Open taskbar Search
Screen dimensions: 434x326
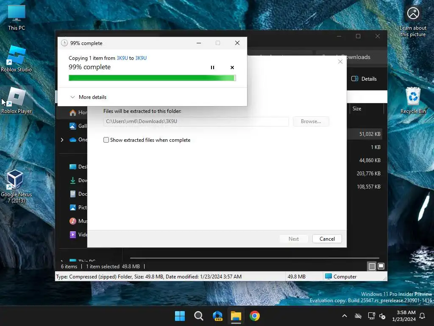tap(198, 316)
